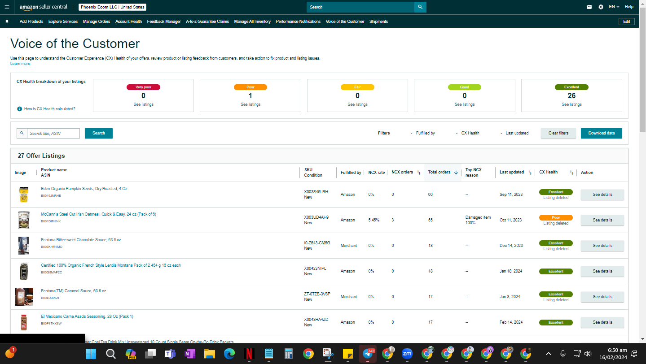Click the teal Search button
Screen dimensions: 646x364
tap(99, 133)
